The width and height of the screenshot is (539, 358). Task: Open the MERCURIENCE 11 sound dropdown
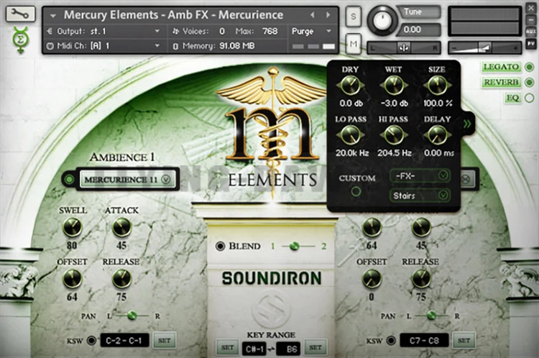tap(127, 179)
